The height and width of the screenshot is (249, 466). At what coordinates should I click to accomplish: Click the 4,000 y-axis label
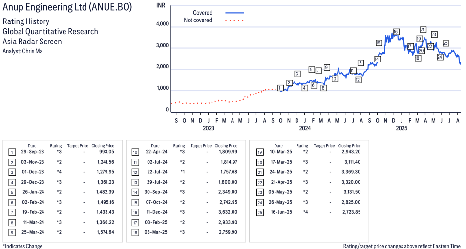tap(162, 24)
